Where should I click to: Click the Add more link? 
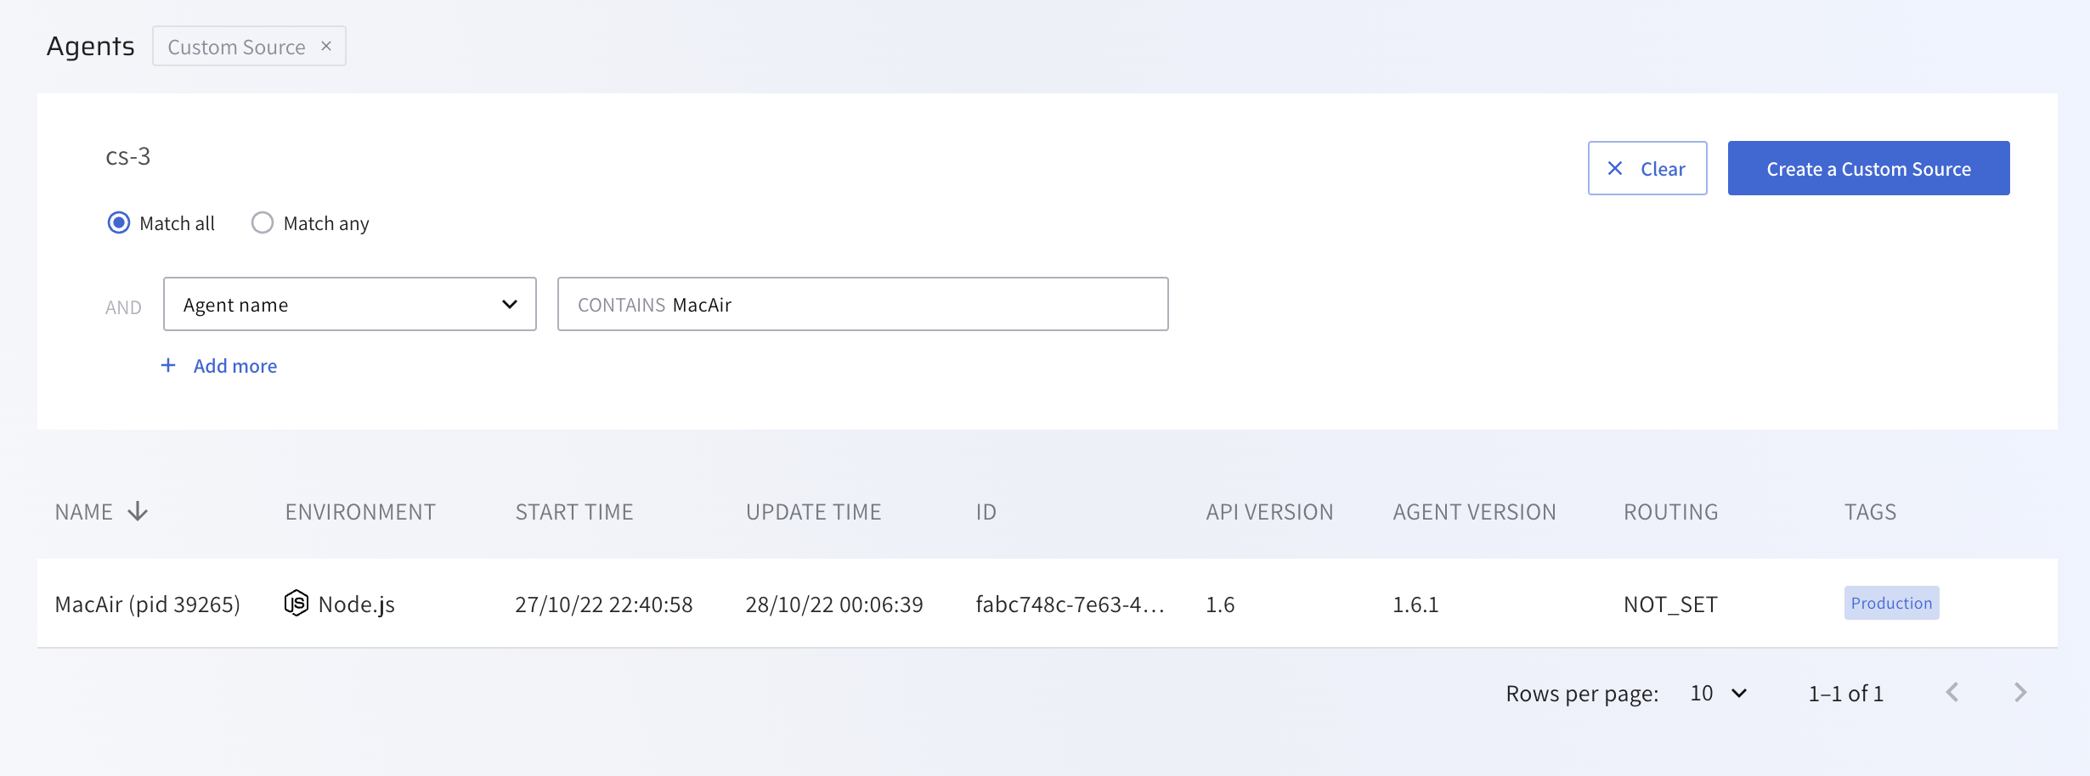[x=235, y=366]
